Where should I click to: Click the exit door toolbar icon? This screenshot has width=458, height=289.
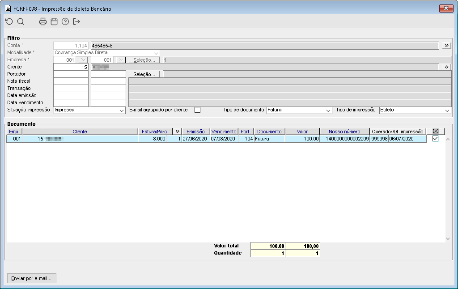coord(76,21)
